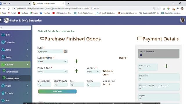Close the Purchase Finished Goods tab
186x104 pixels.
pos(63,3)
